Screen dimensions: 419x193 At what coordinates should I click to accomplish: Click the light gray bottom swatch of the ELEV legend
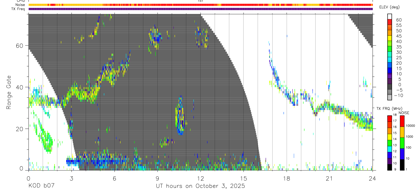point(390,98)
